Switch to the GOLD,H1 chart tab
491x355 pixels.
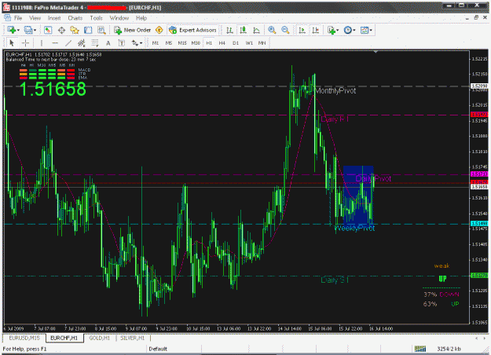coord(99,338)
